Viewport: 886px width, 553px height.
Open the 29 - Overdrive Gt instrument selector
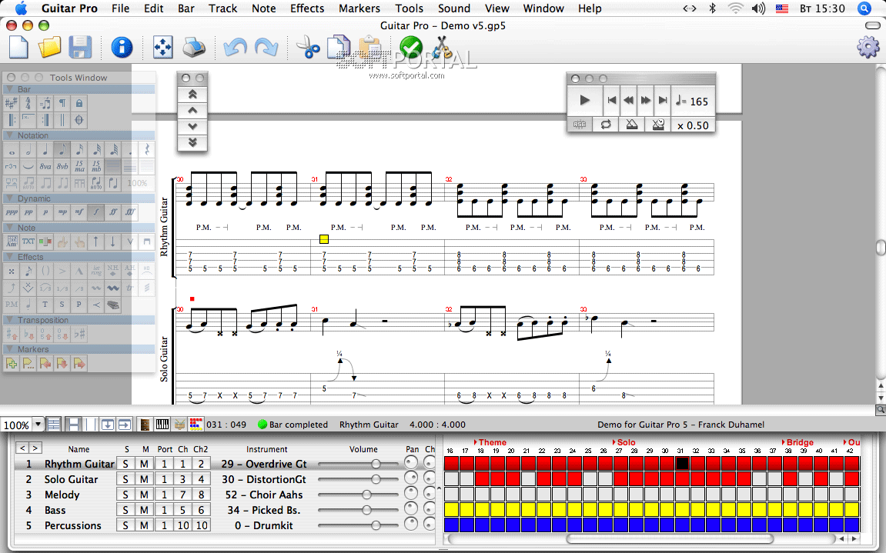tap(264, 464)
